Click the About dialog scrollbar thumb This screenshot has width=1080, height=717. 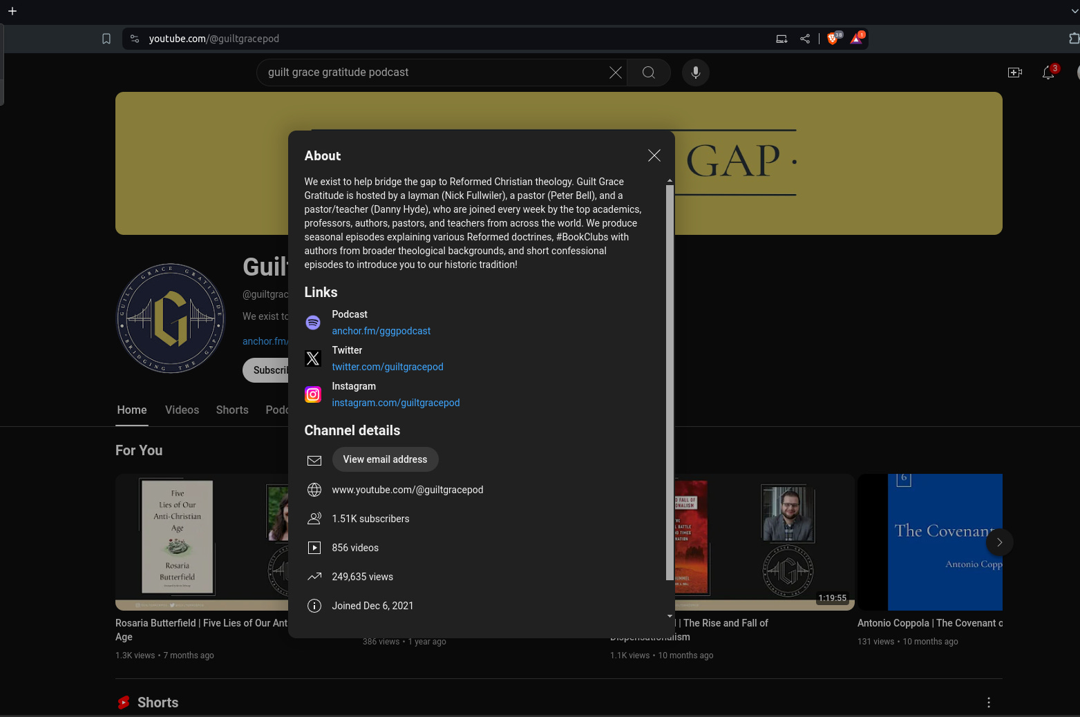coord(670,382)
